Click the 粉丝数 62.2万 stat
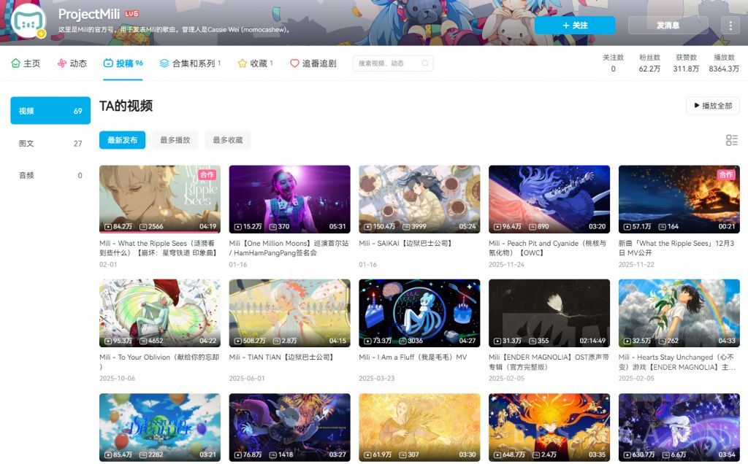The width and height of the screenshot is (748, 464). tap(649, 63)
